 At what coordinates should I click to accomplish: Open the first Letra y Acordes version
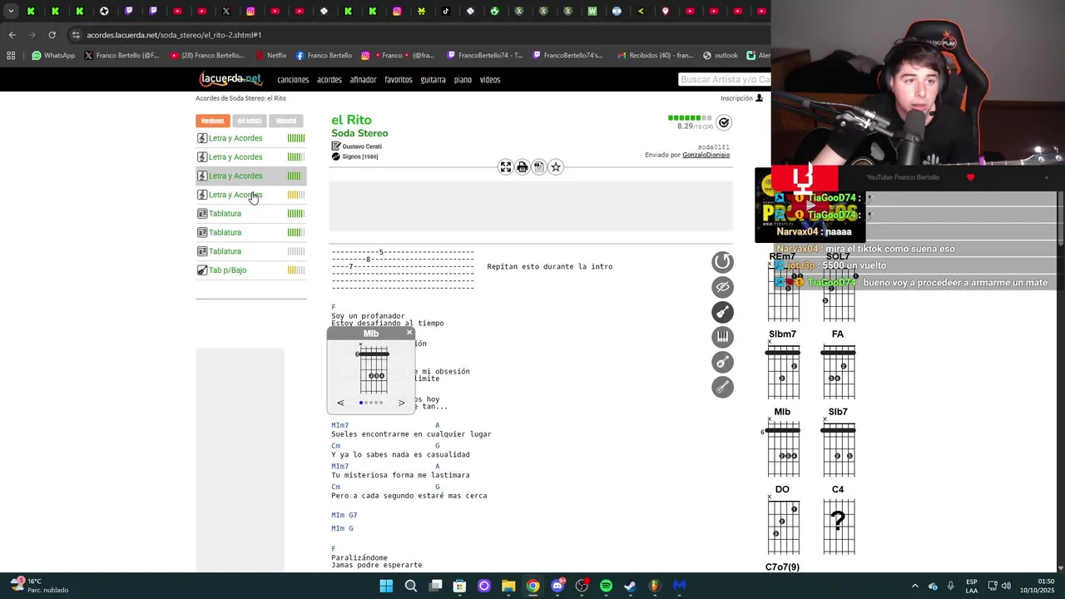click(251, 138)
